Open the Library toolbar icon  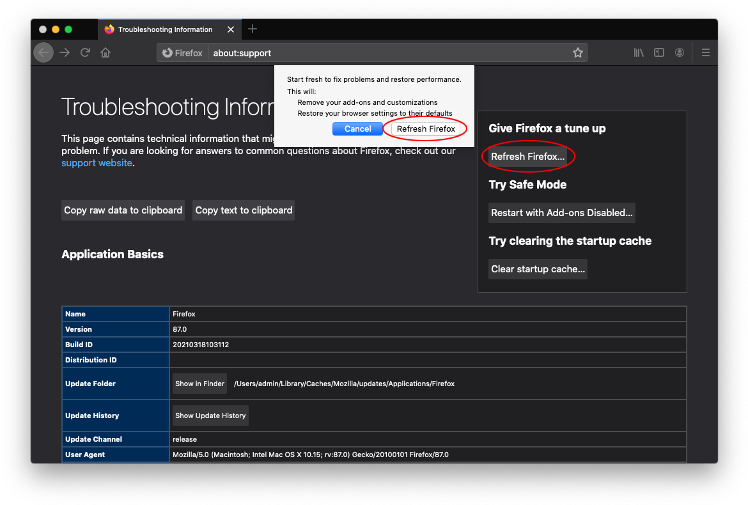638,52
